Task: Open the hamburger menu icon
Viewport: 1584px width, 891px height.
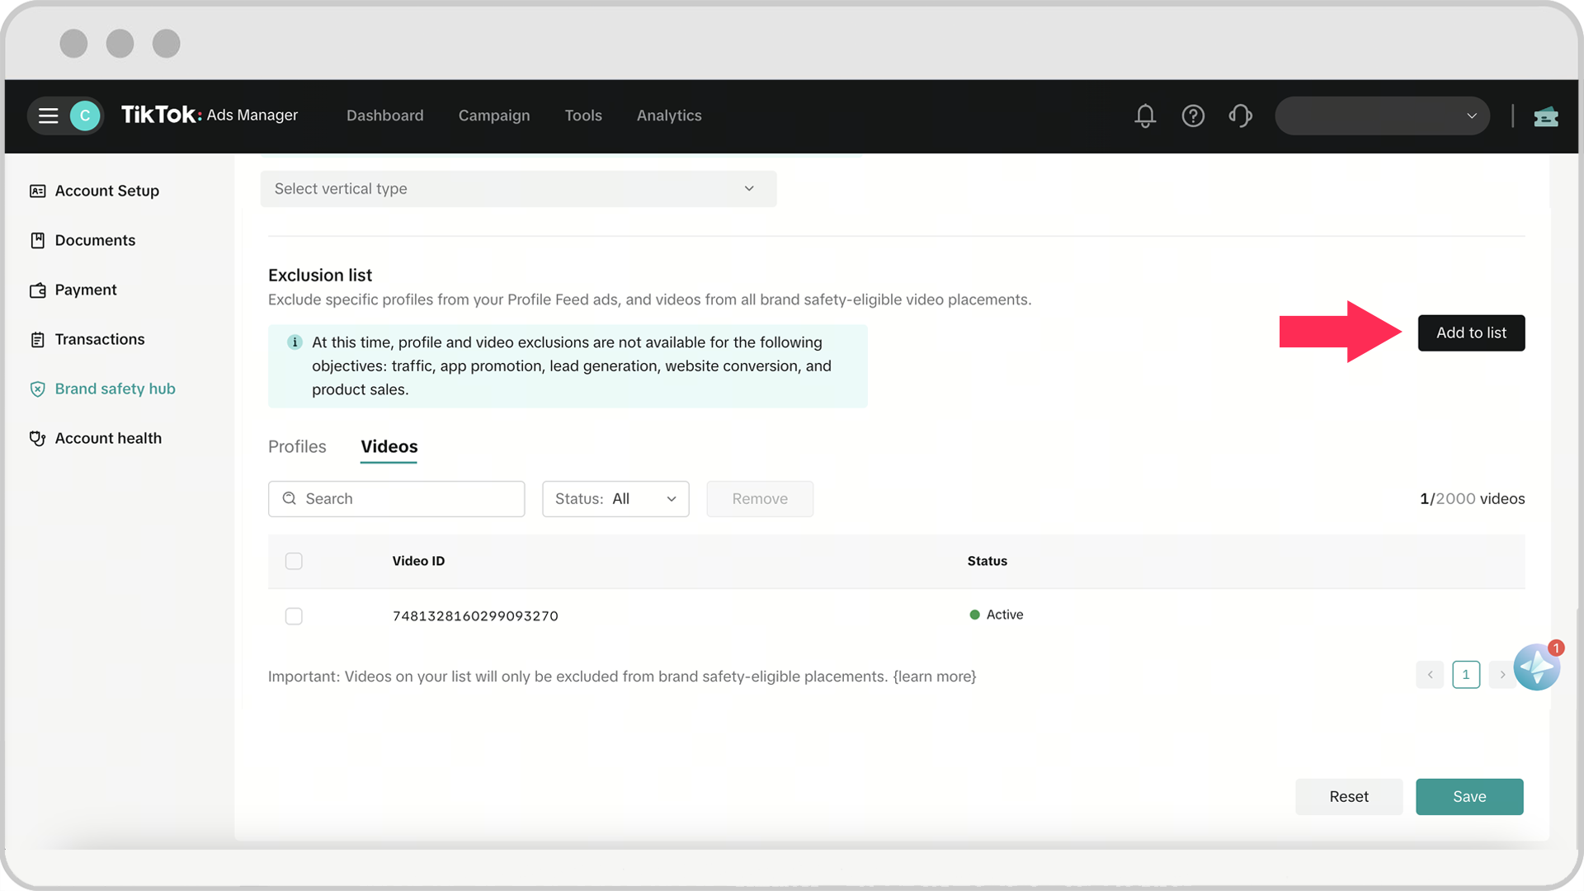Action: pyautogui.click(x=49, y=115)
